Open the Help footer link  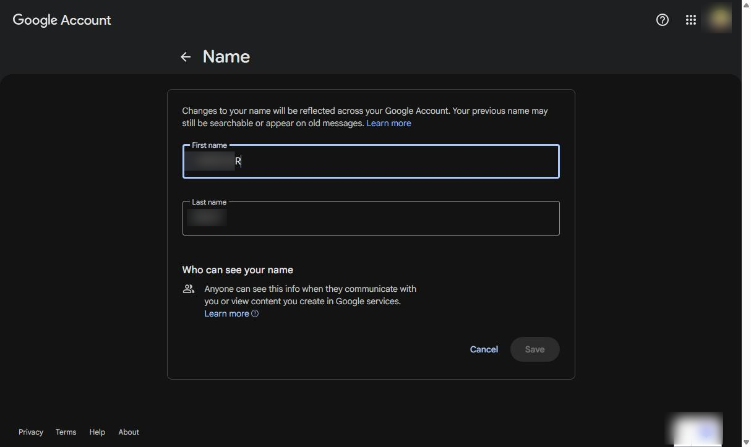pyautogui.click(x=97, y=432)
